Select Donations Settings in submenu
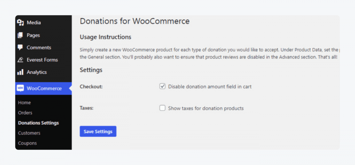355x165 pixels. tap(38, 123)
